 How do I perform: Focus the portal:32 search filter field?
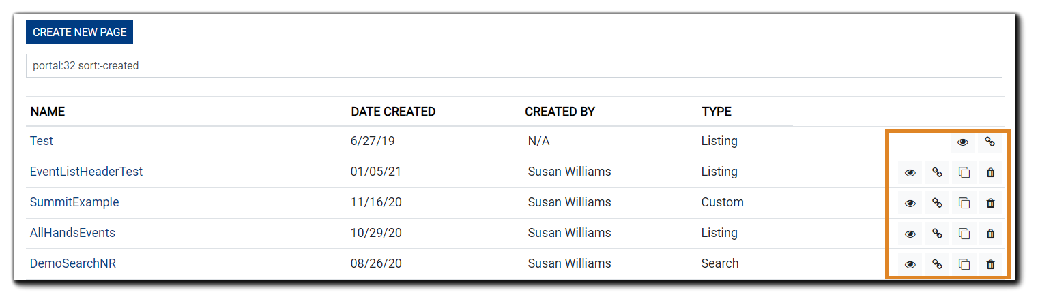click(514, 66)
